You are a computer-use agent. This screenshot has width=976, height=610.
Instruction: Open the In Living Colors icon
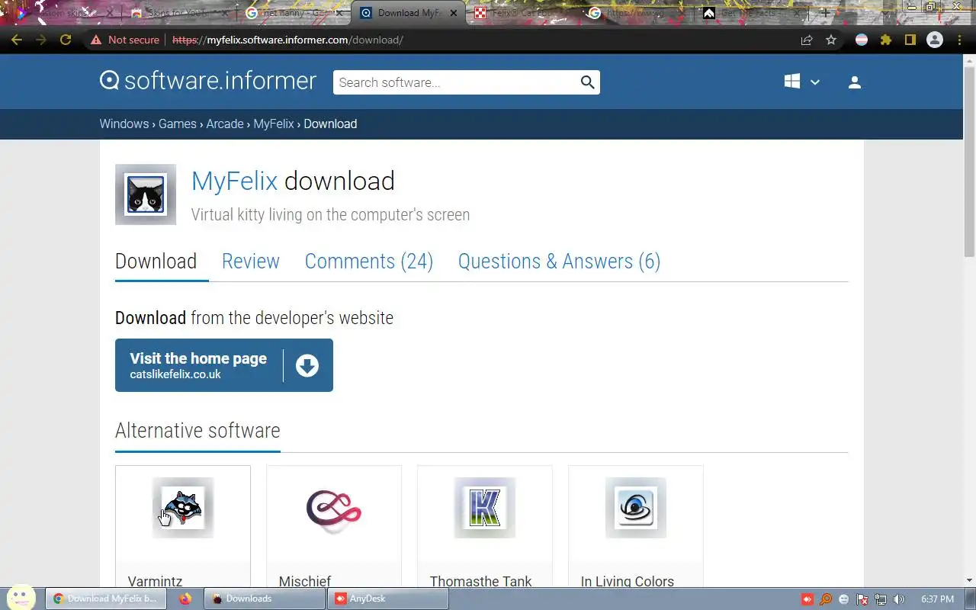click(x=636, y=508)
